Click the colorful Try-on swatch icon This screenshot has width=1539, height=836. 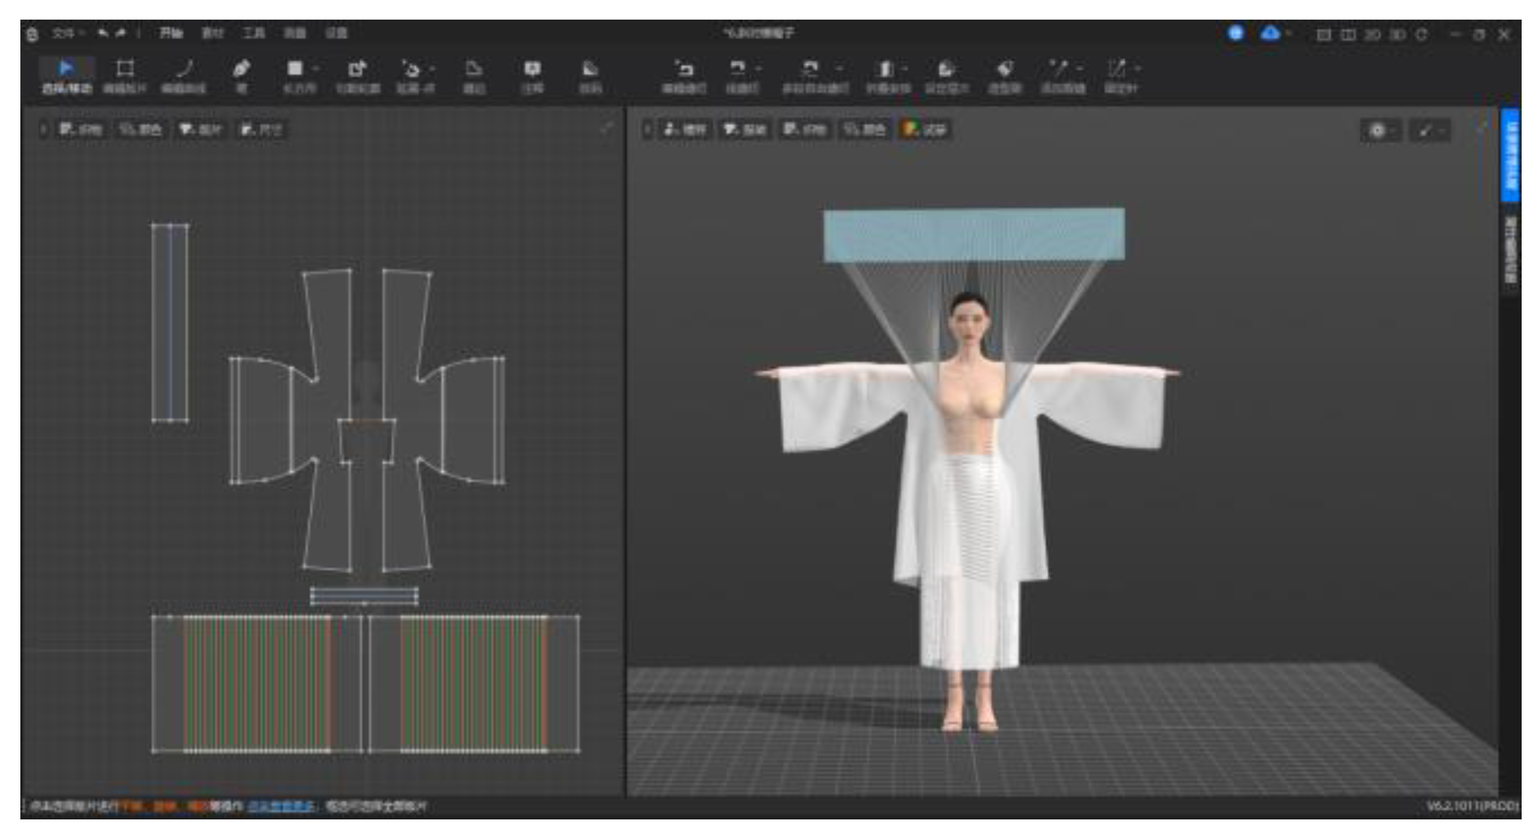coord(911,129)
